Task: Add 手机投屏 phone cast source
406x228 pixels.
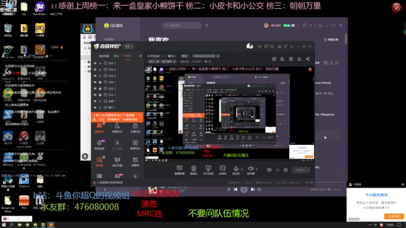Action: (208, 170)
